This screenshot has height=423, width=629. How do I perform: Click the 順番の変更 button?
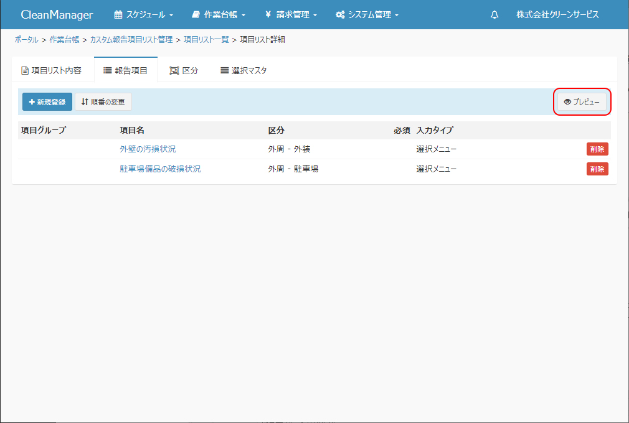pyautogui.click(x=103, y=102)
